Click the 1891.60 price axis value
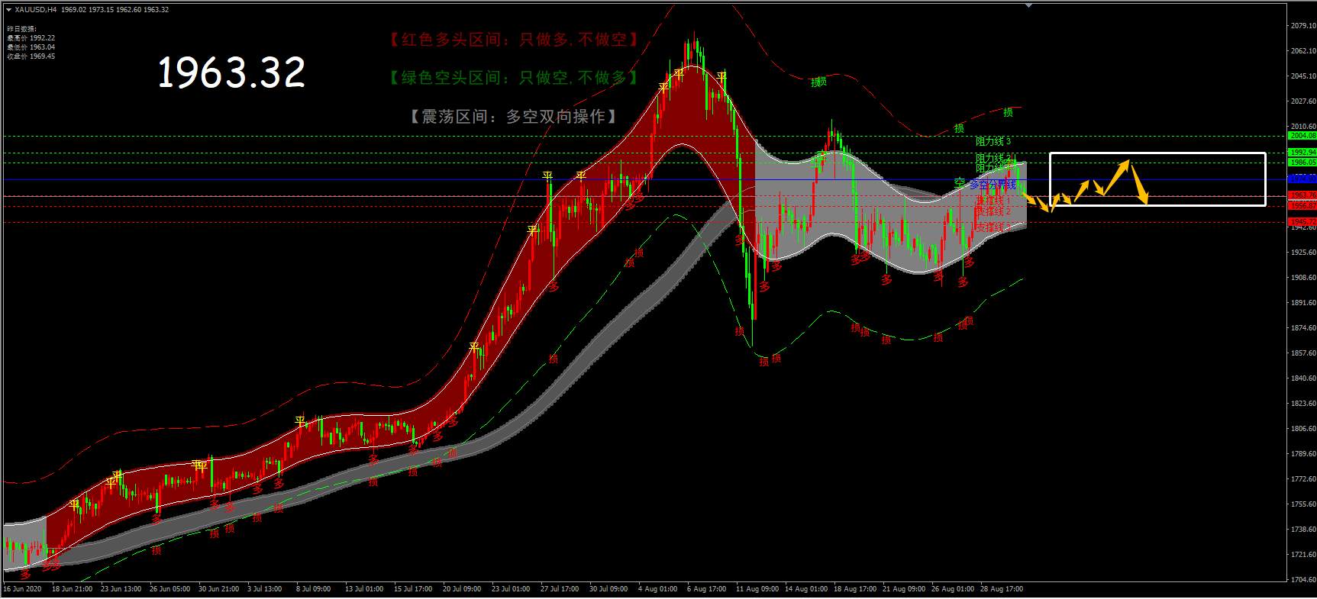 click(x=1303, y=303)
